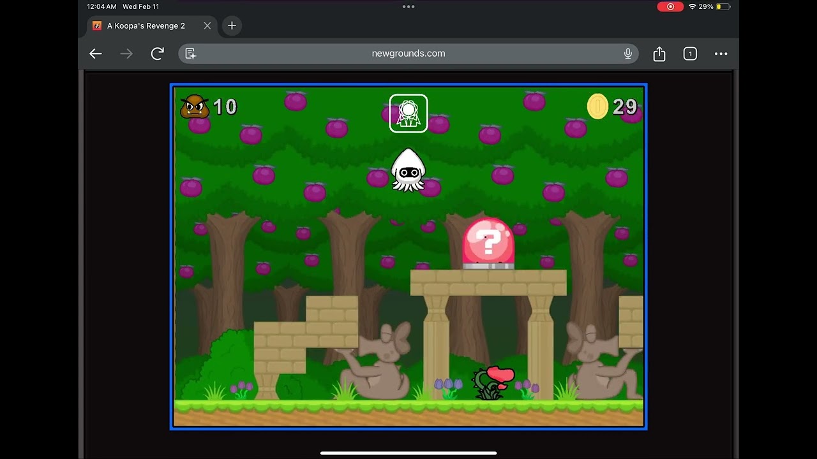The height and width of the screenshot is (459, 817).
Task: Click the lives count 10
Action: coord(225,106)
